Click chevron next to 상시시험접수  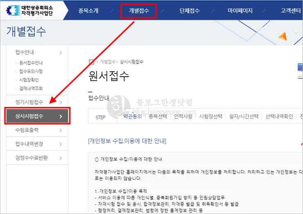tap(61, 116)
